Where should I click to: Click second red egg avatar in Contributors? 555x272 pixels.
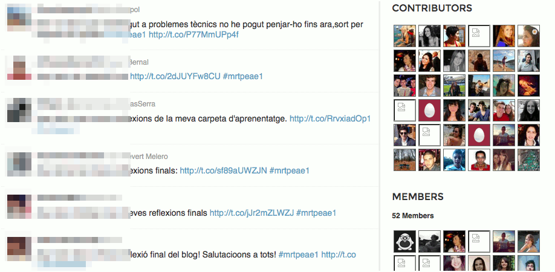click(x=479, y=135)
